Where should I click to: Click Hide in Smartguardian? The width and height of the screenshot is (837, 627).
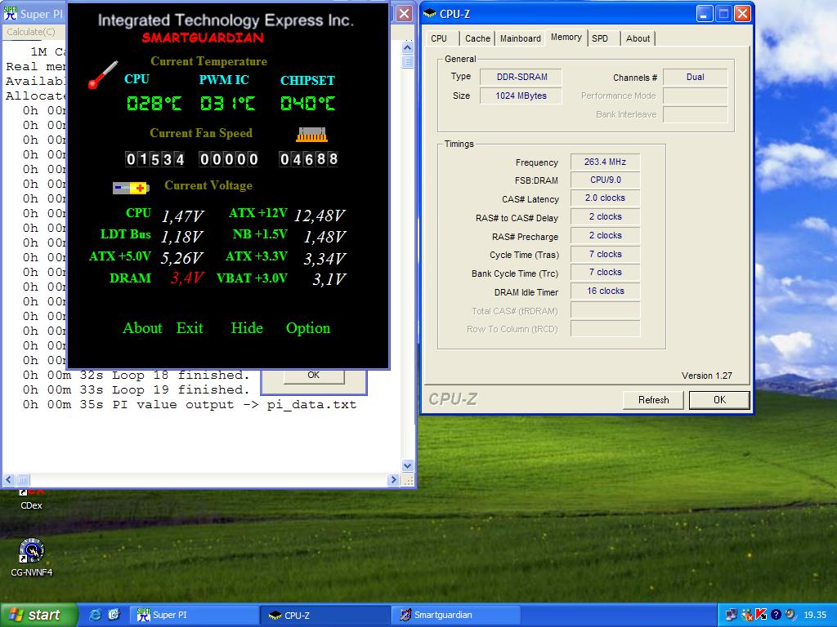pyautogui.click(x=247, y=328)
